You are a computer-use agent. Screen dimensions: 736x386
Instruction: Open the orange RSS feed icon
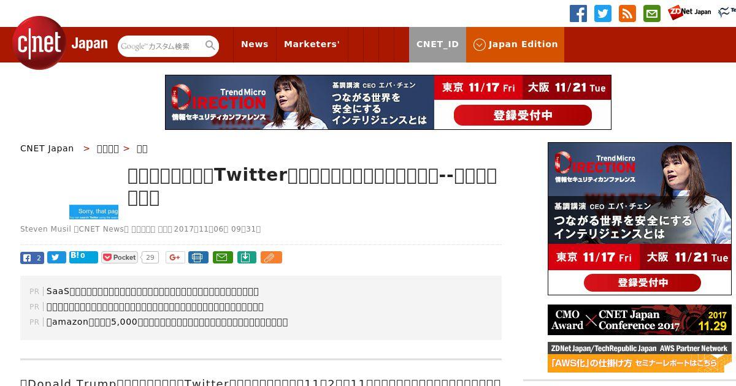[x=627, y=13]
